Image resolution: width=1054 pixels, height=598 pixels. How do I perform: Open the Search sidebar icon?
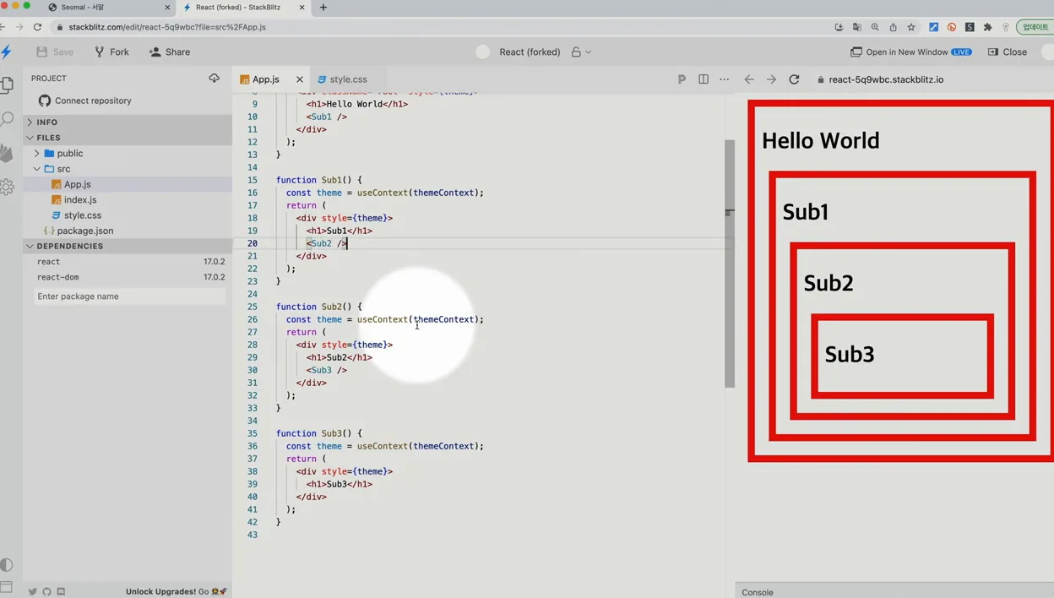(x=8, y=119)
